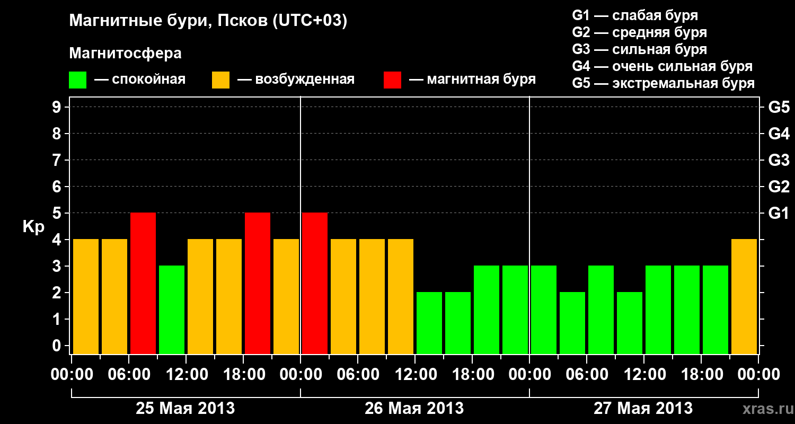Click the '27 Мая 2013' date label
Image resolution: width=795 pixels, height=424 pixels.
click(643, 409)
